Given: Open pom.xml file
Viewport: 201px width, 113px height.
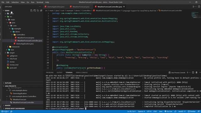Looking at the screenshot, I should pos(13,68).
